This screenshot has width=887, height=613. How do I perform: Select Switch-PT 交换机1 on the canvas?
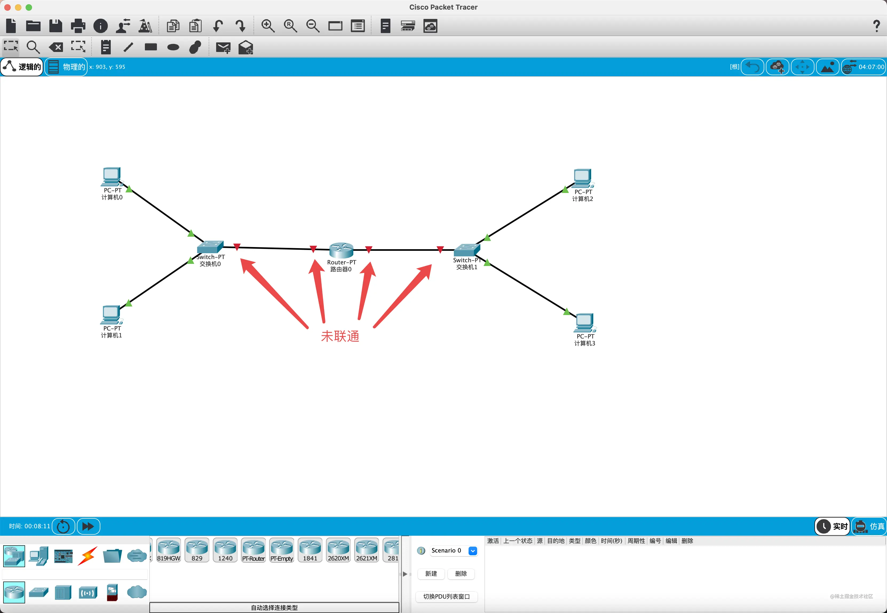tap(467, 250)
